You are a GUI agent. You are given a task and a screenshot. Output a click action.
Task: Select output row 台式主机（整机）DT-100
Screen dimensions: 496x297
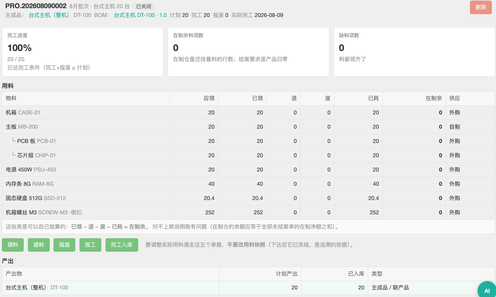point(248,288)
